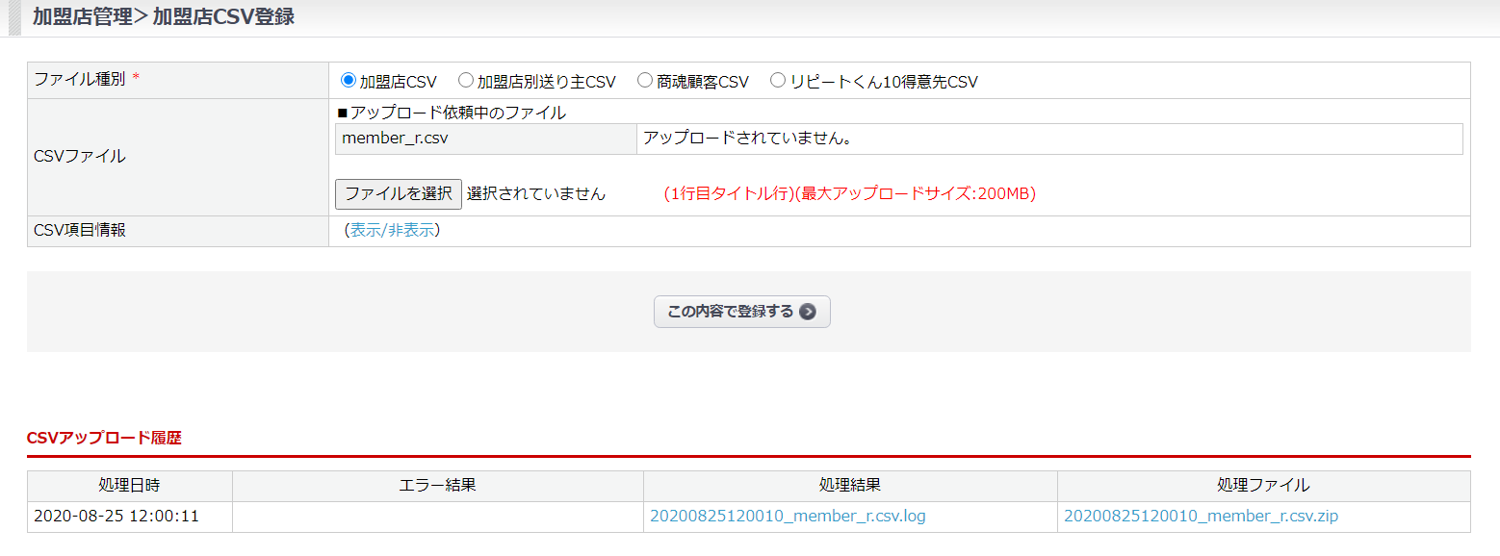
Task: Select the リピートくん10得意先CSV option
Action: pos(778,81)
